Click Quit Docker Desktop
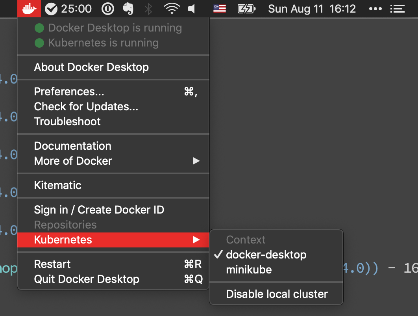The width and height of the screenshot is (418, 316). click(x=87, y=279)
